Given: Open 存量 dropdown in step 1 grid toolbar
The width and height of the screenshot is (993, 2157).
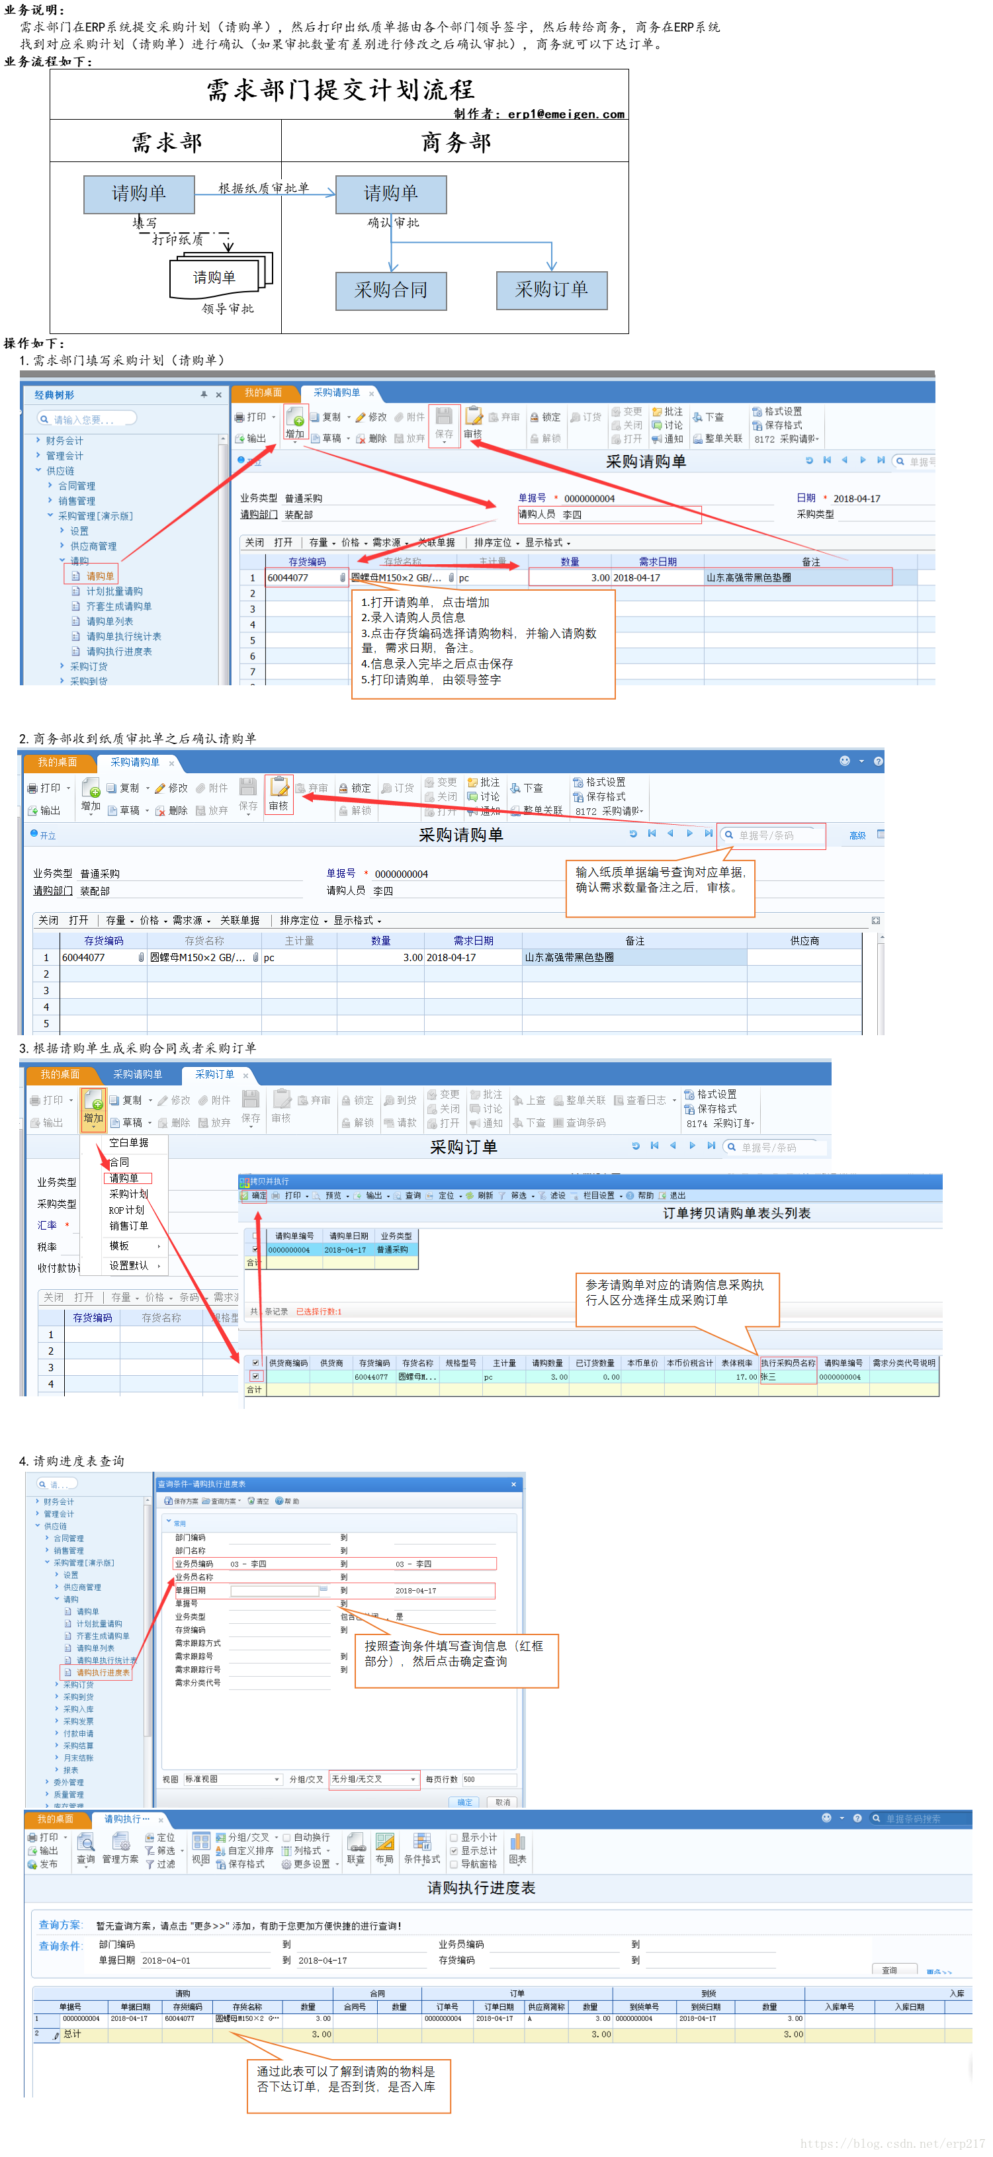Looking at the screenshot, I should pos(322,542).
